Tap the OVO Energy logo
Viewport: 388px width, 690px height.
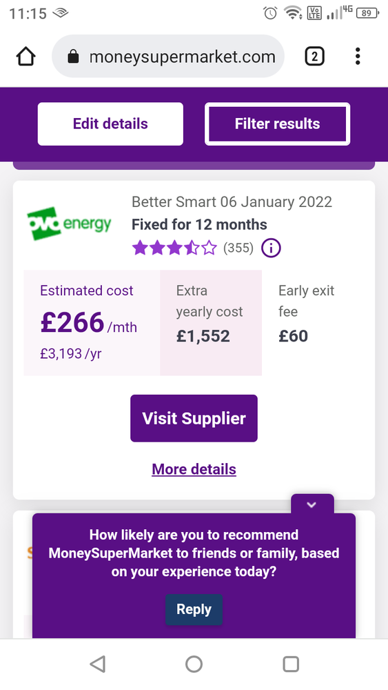(70, 224)
